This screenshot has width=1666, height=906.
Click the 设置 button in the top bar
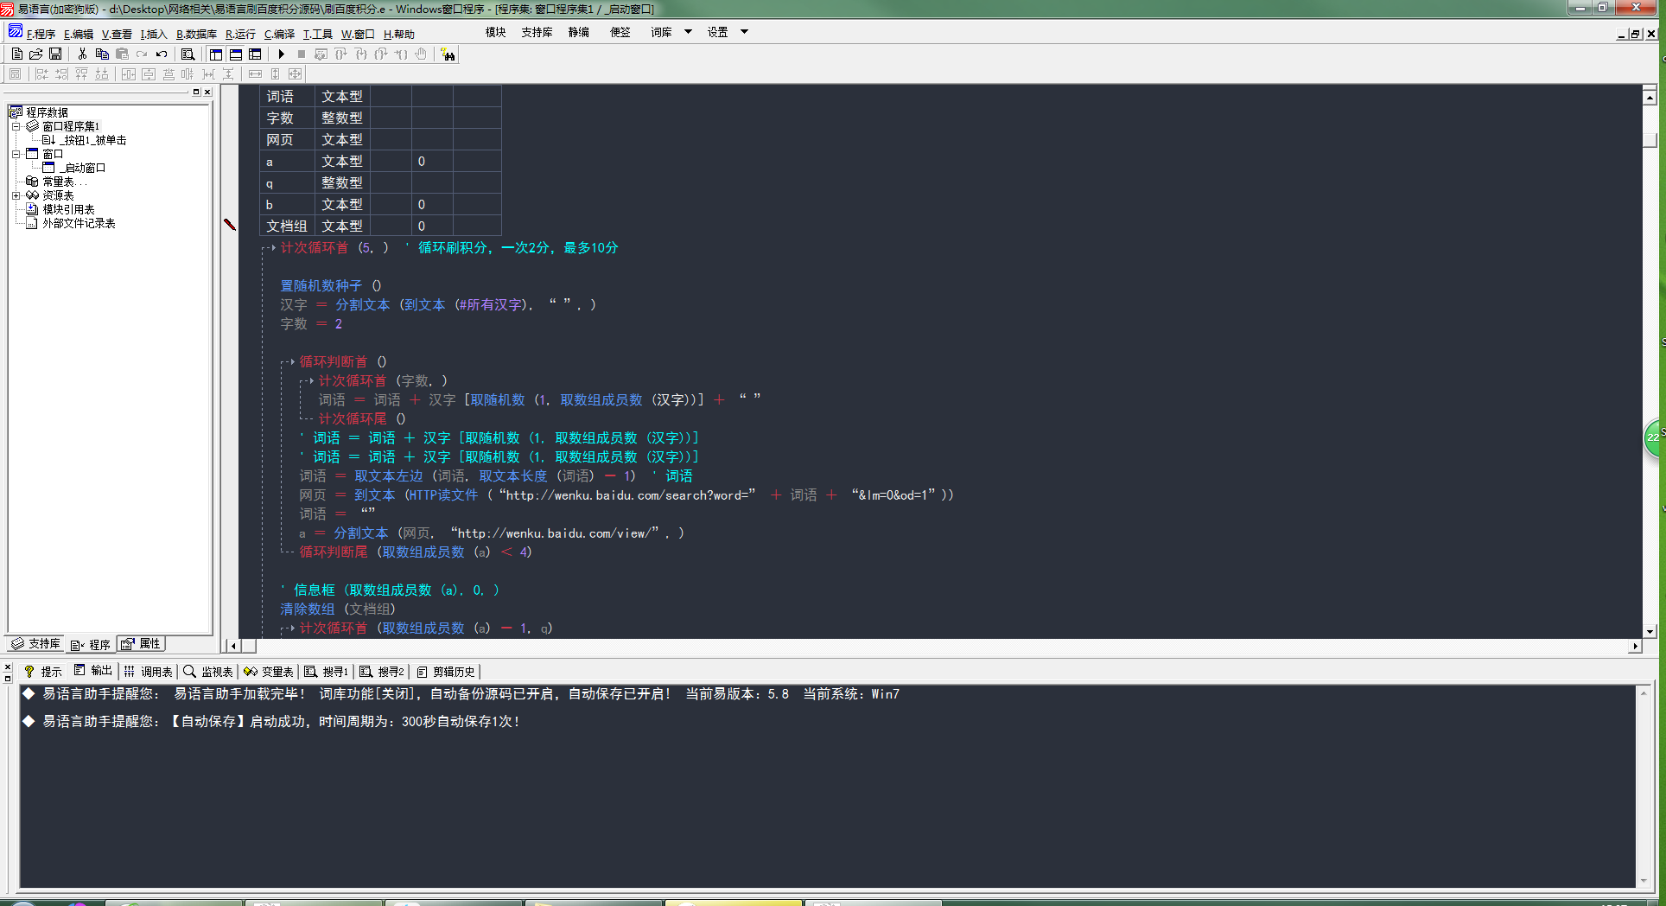point(718,32)
